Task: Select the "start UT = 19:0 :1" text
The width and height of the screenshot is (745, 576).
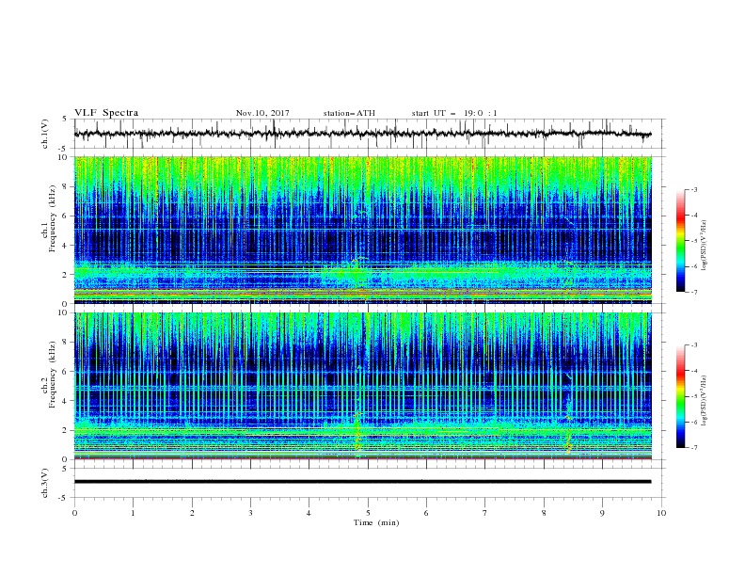Action: (454, 113)
